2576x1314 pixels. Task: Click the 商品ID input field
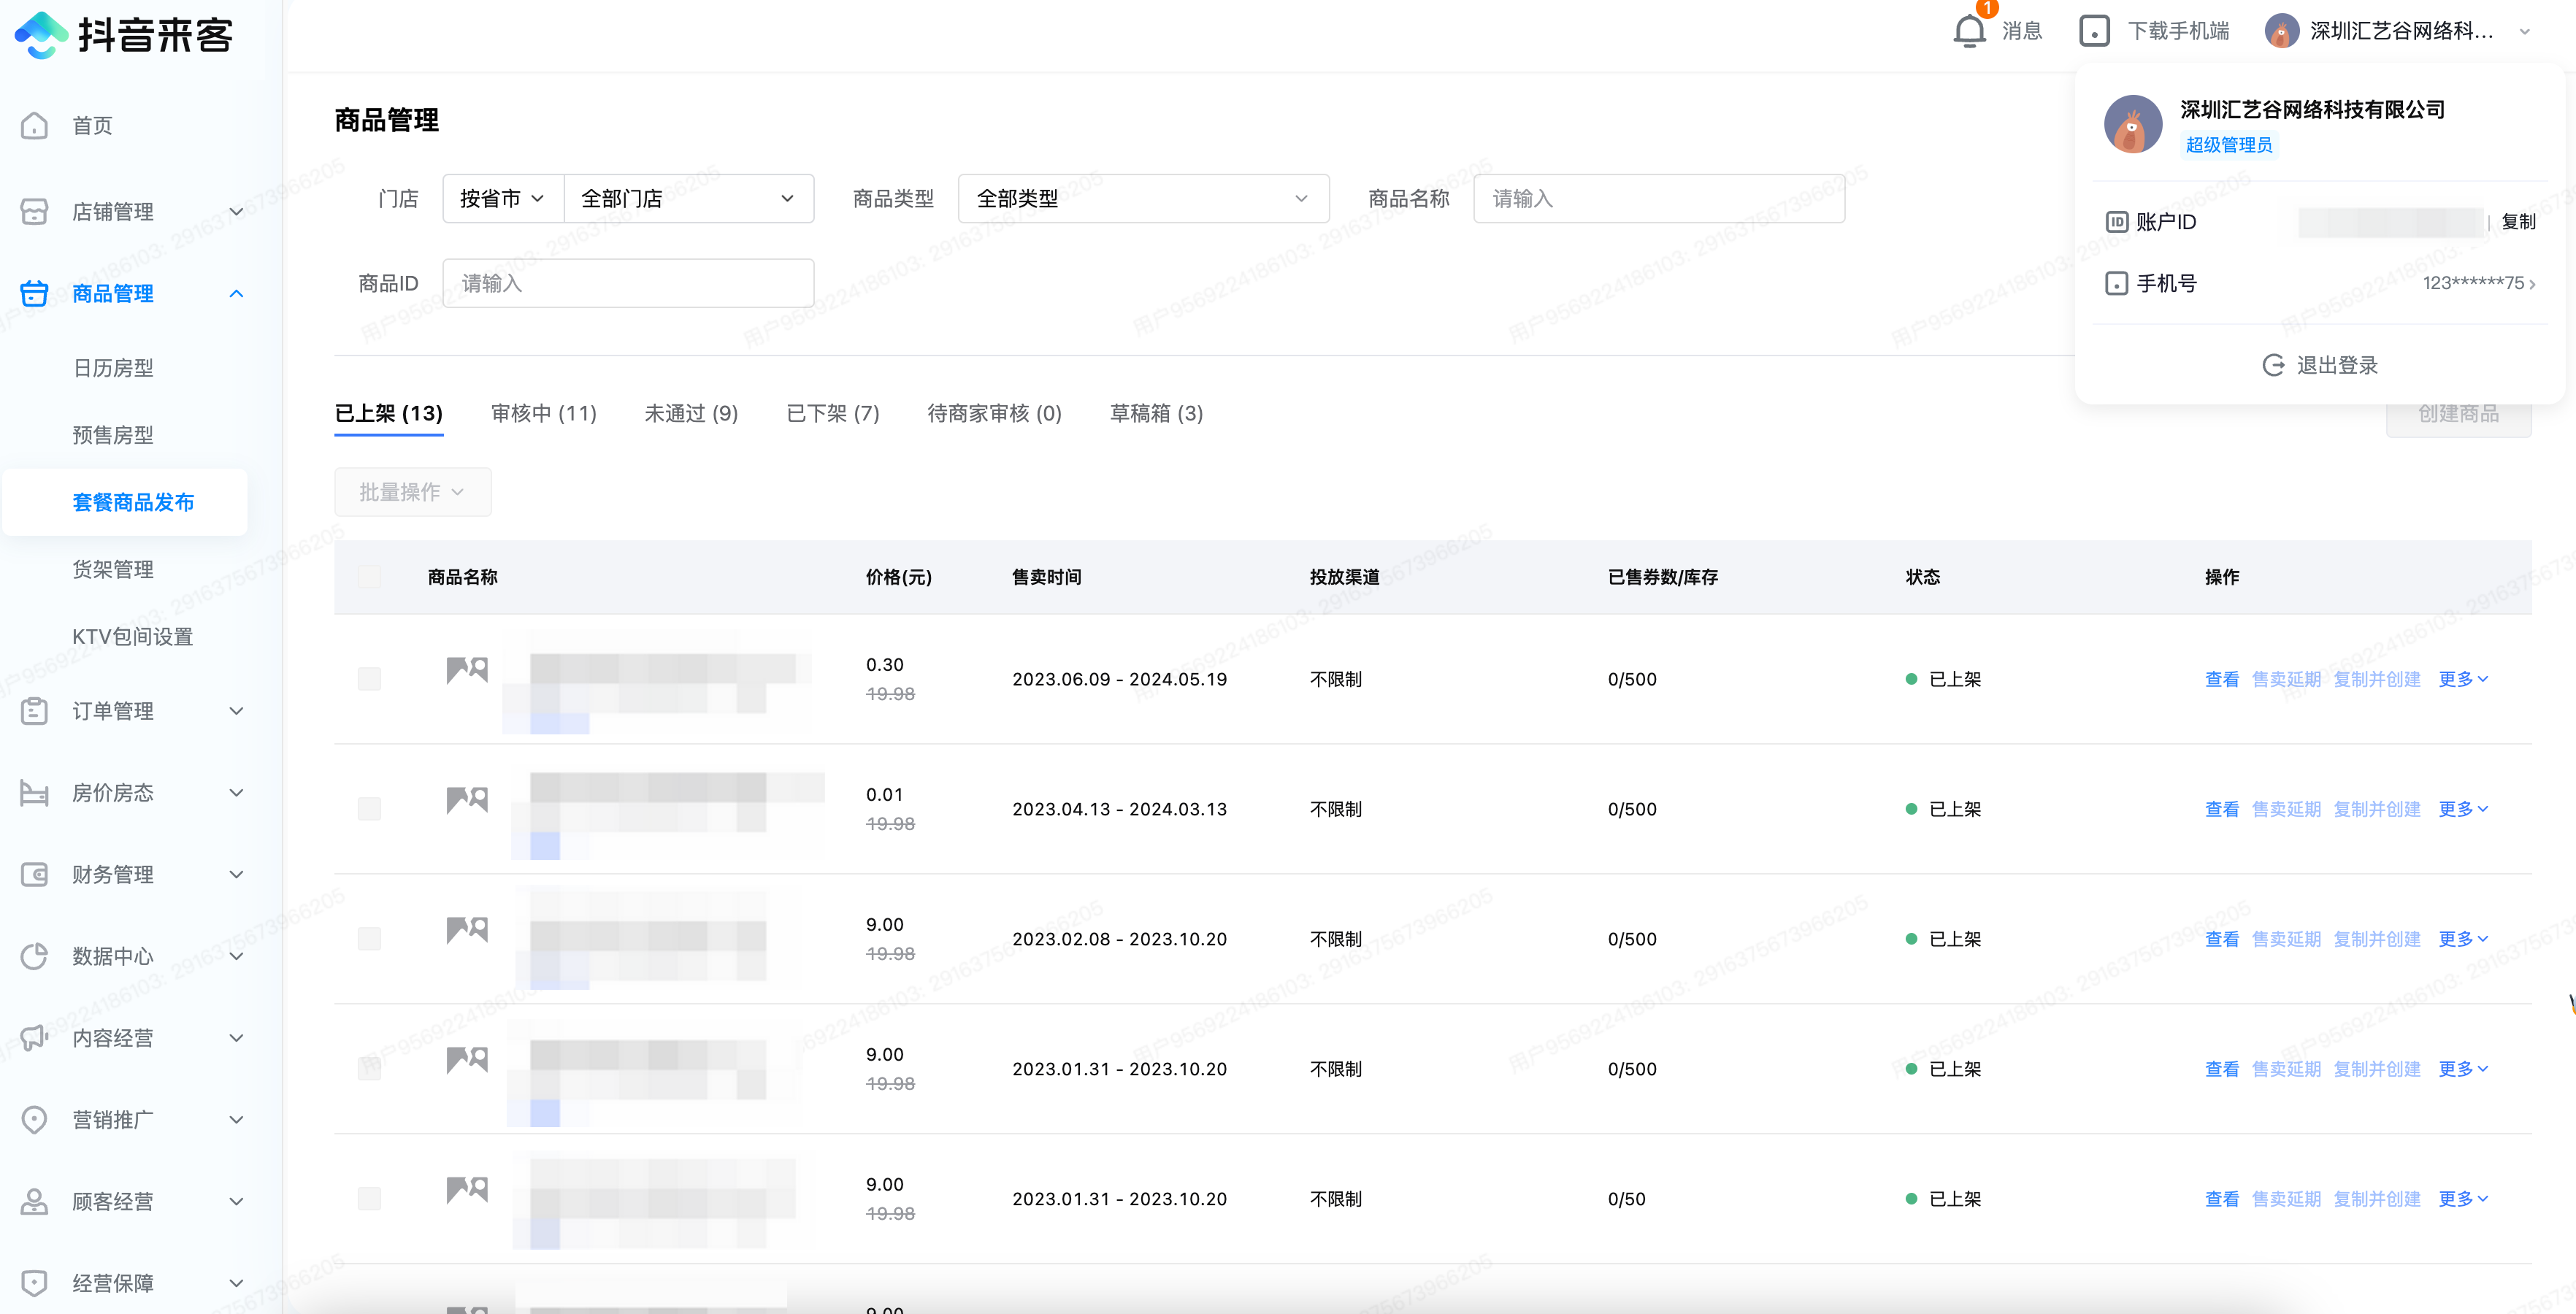[x=628, y=283]
